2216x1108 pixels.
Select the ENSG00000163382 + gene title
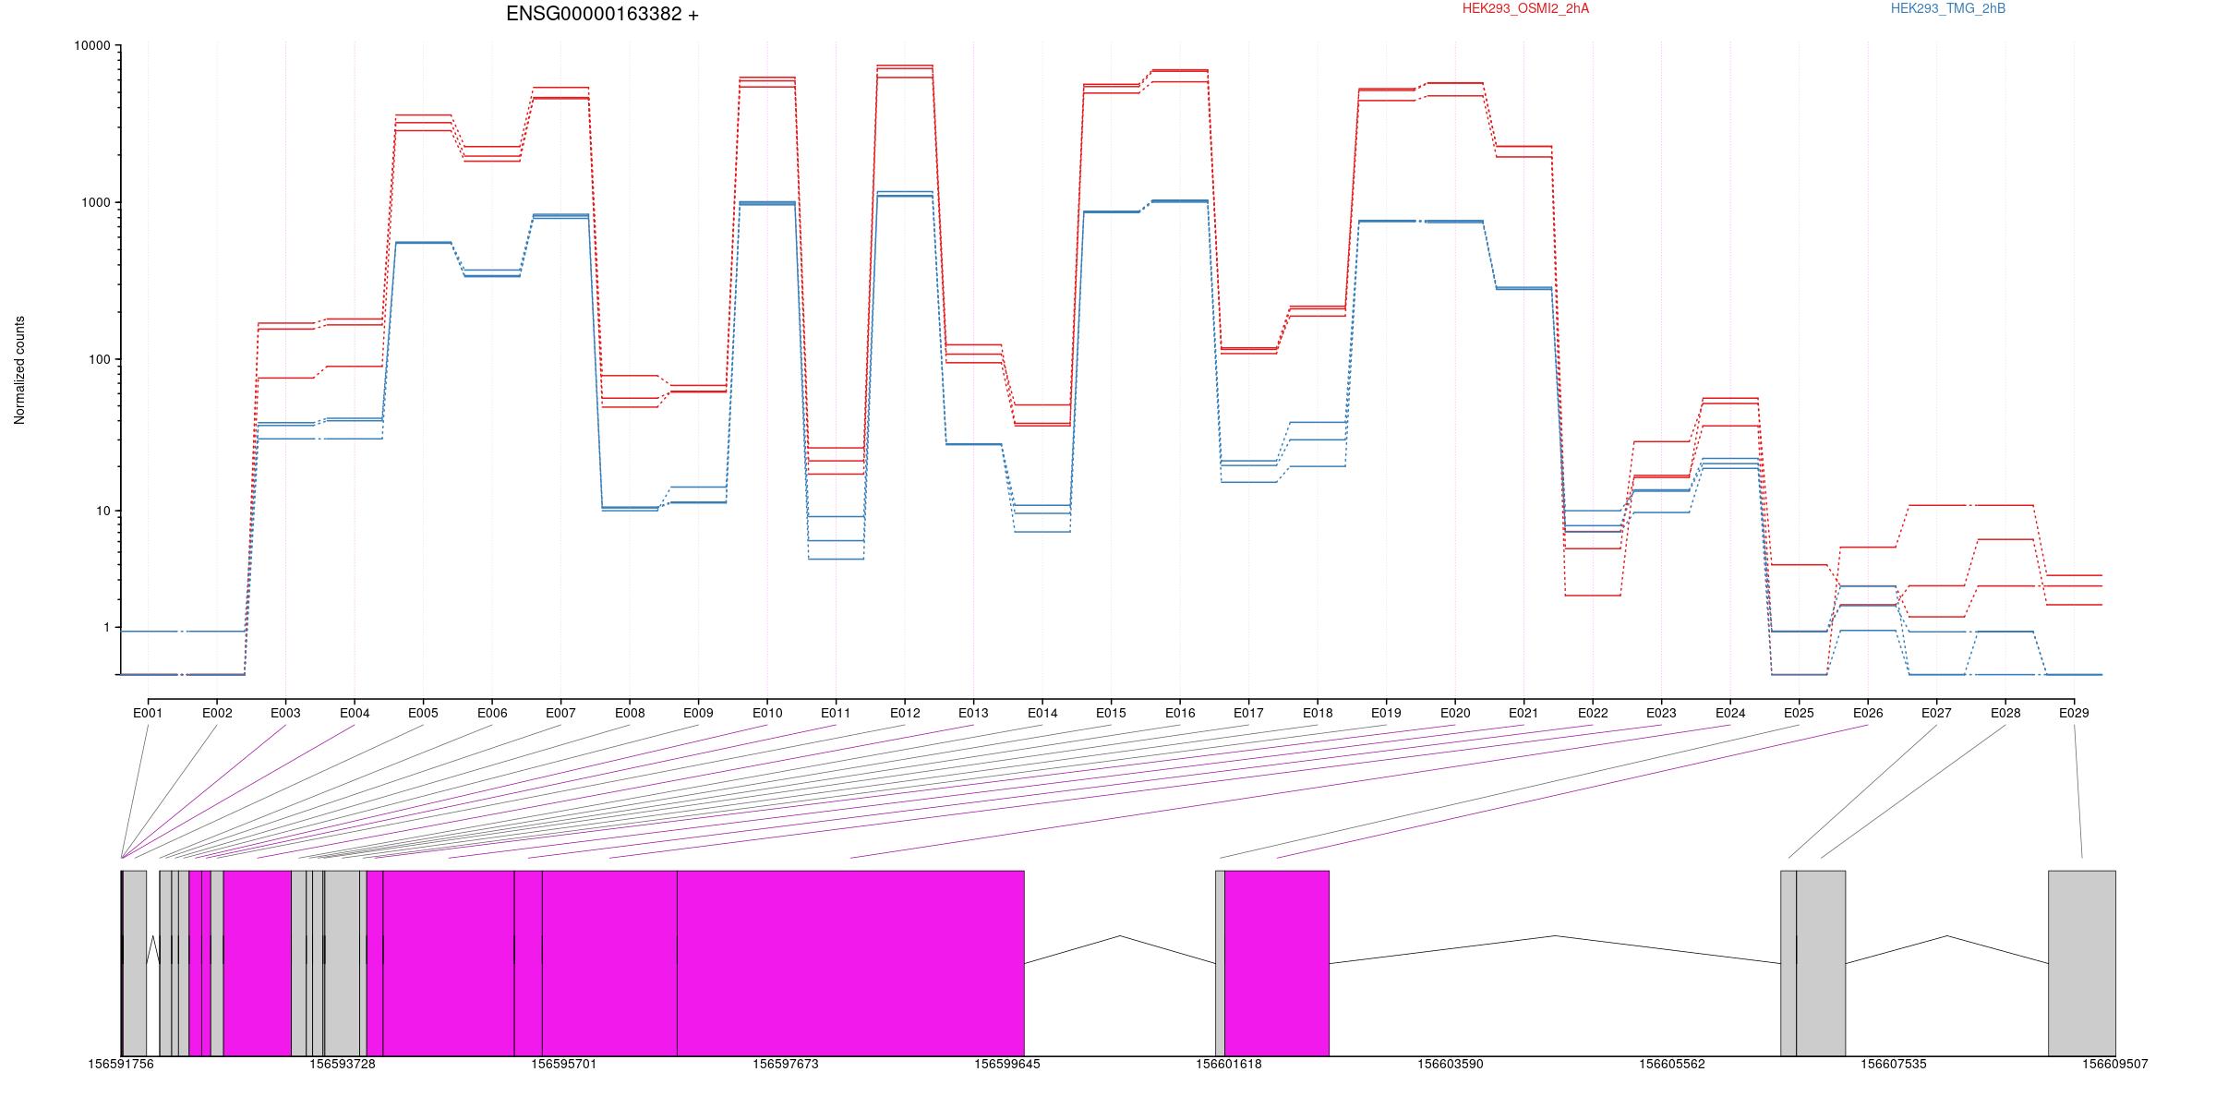(x=602, y=14)
